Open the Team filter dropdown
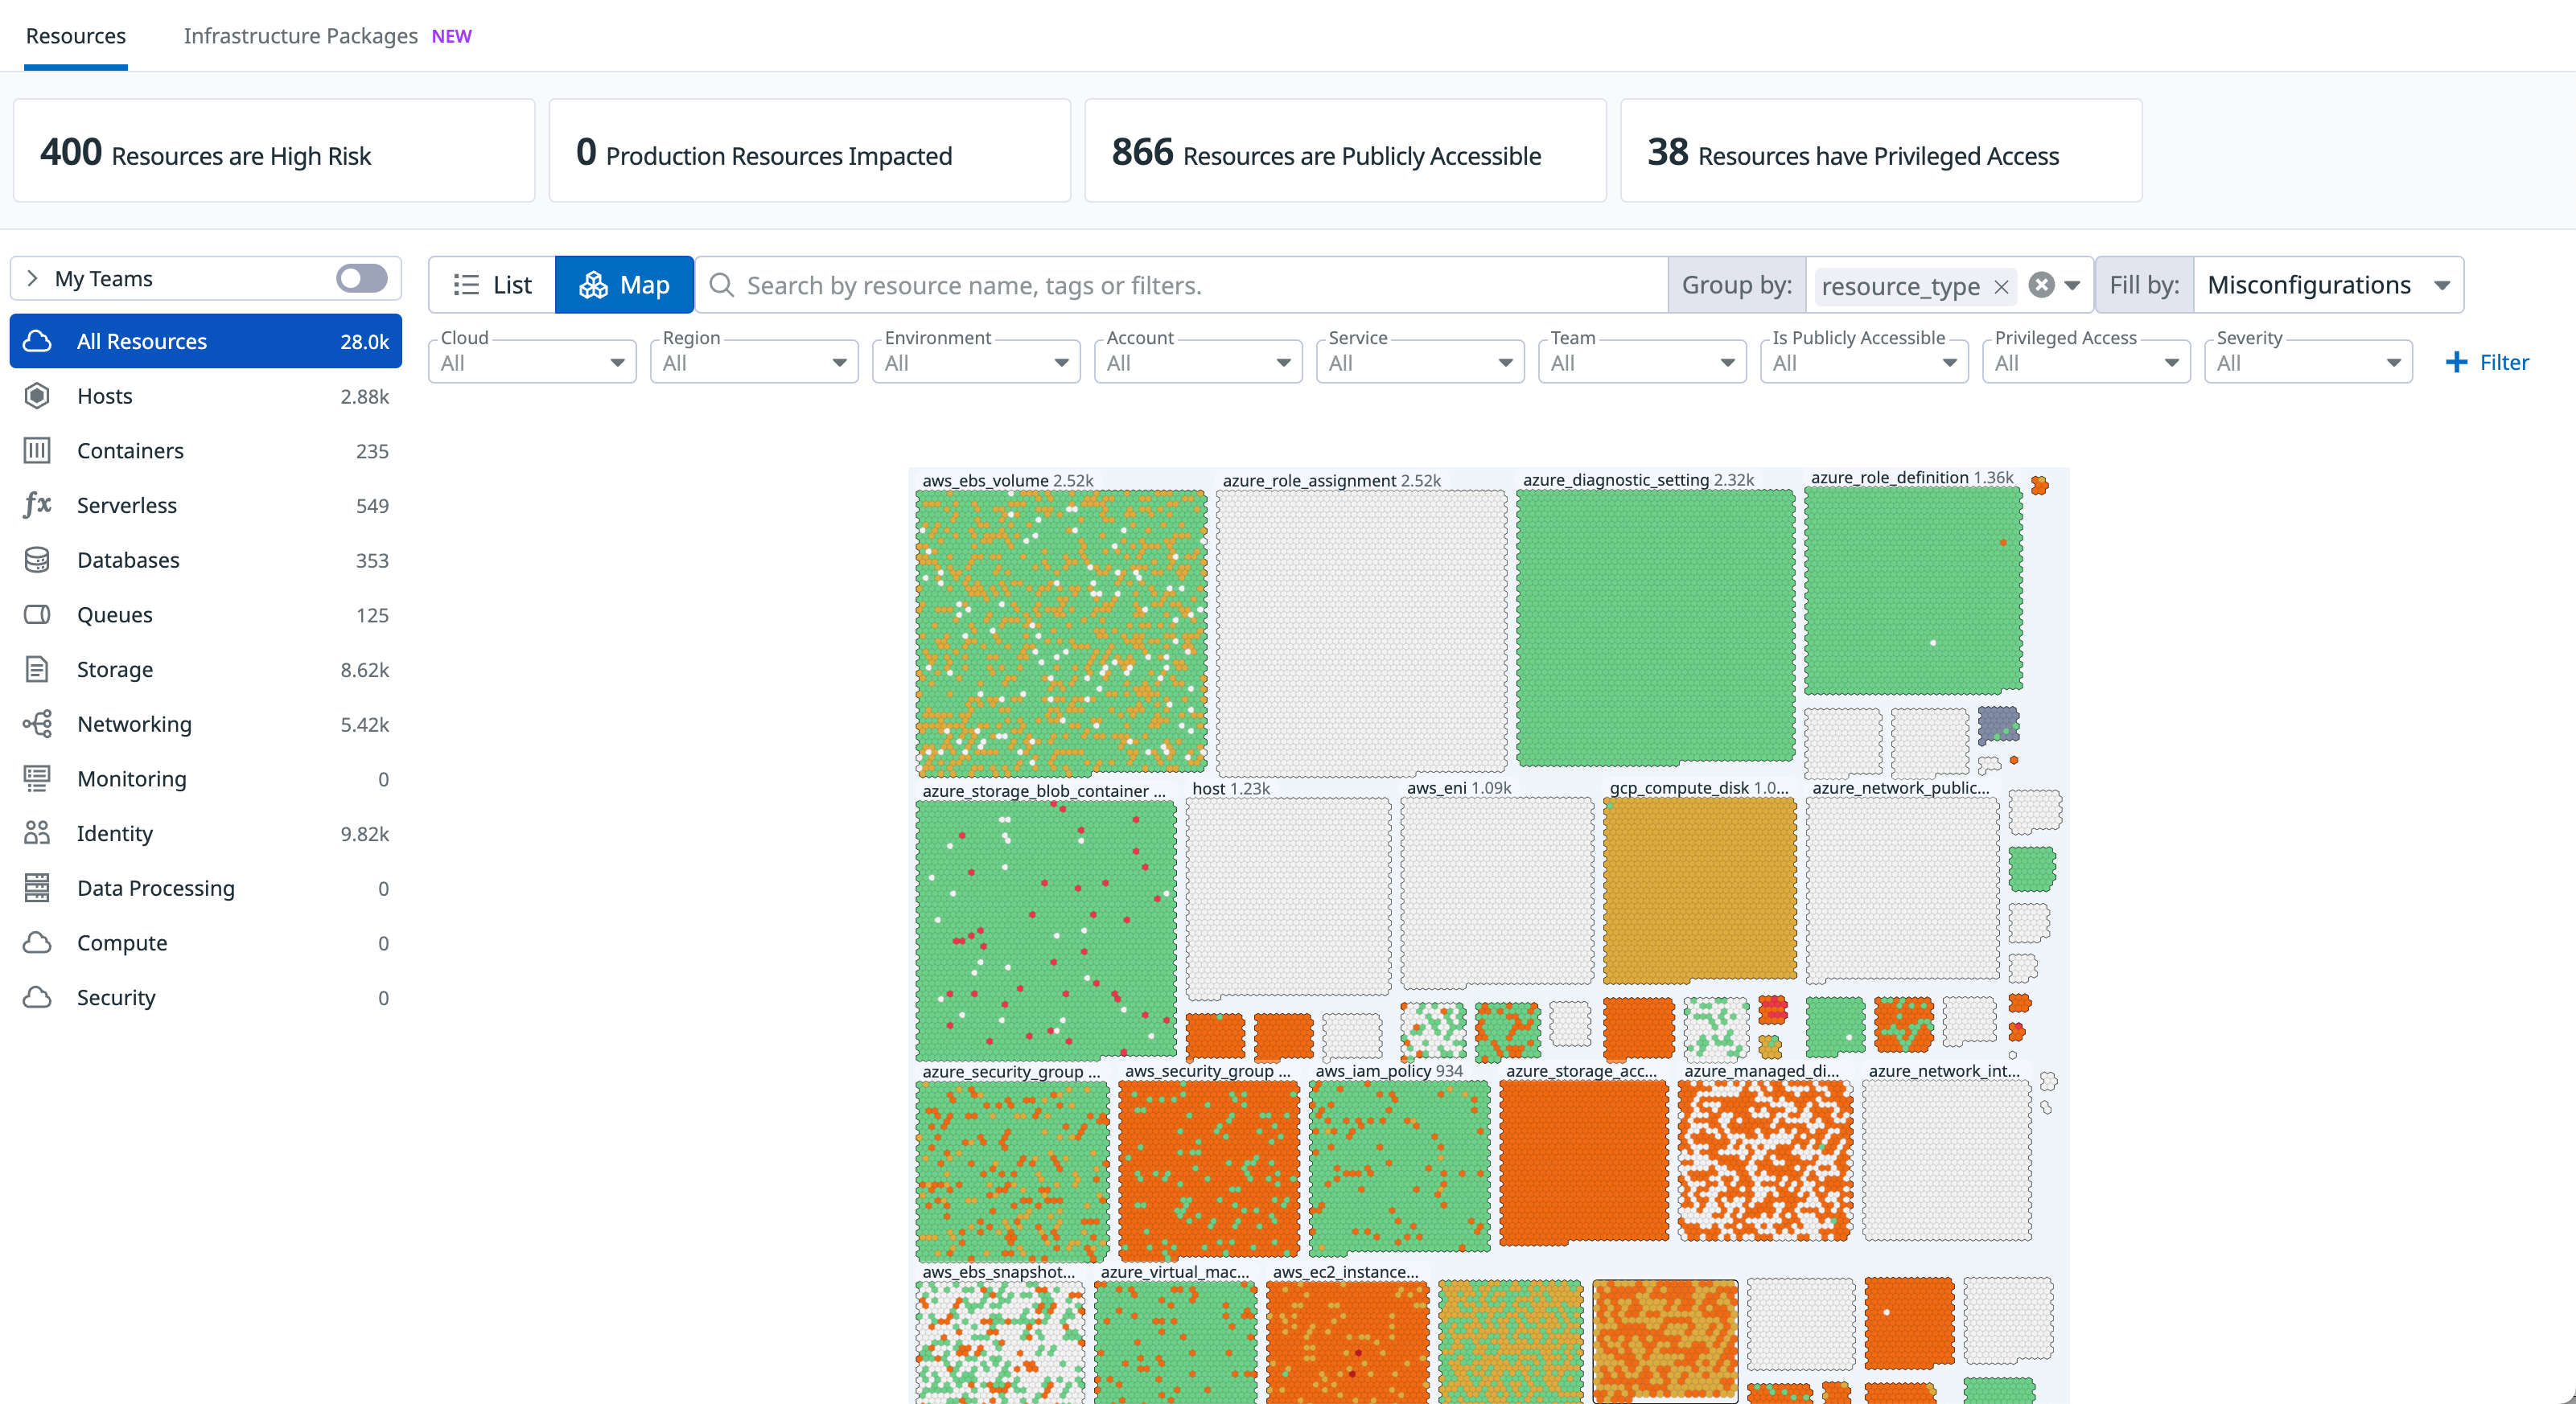This screenshot has width=2576, height=1404. 1642,362
